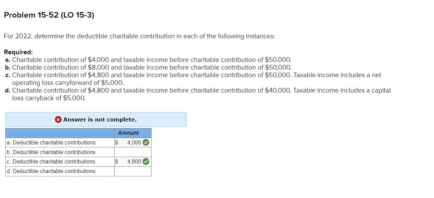
Task: Click the blue table header row
Action: click(x=60, y=133)
